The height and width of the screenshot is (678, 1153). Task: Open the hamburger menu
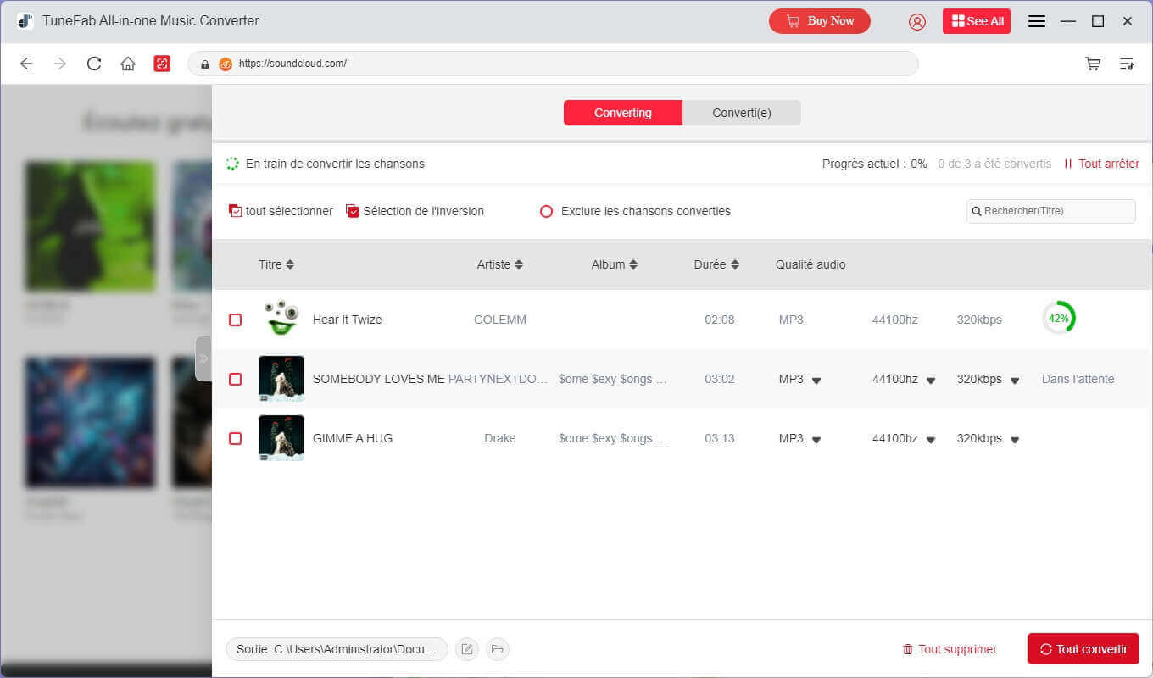pyautogui.click(x=1037, y=21)
